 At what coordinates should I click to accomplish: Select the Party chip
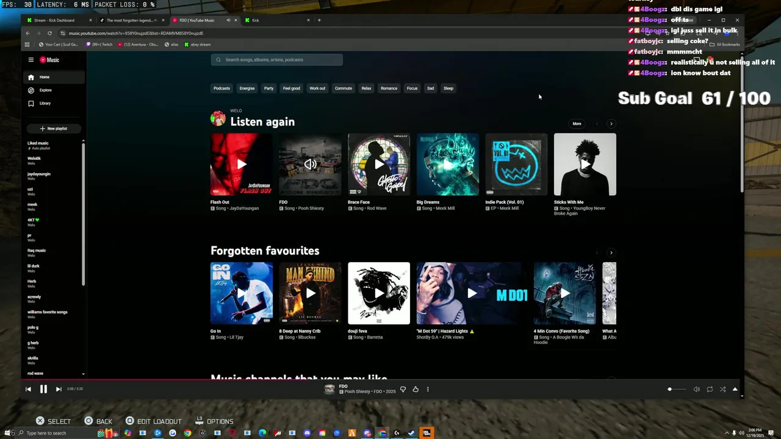(x=268, y=88)
